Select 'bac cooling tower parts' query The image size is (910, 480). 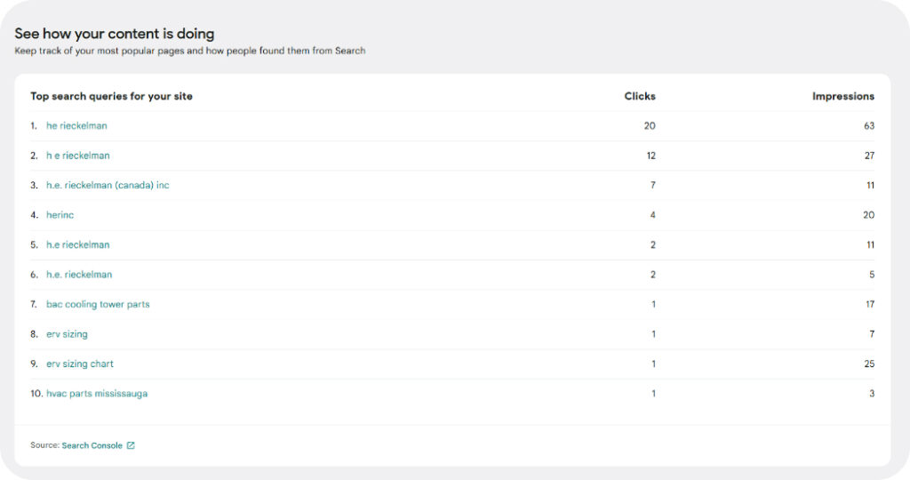pyautogui.click(x=98, y=304)
